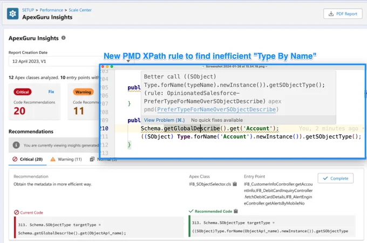Click the Recommended Code green checkmark icon
367x243 pixels.
191,211
